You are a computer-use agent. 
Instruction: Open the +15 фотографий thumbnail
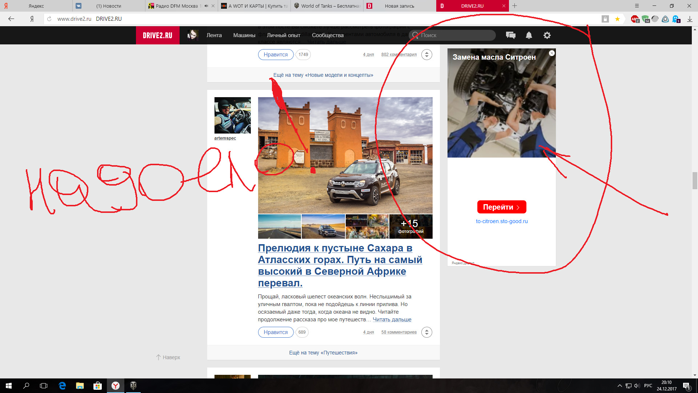click(x=411, y=227)
